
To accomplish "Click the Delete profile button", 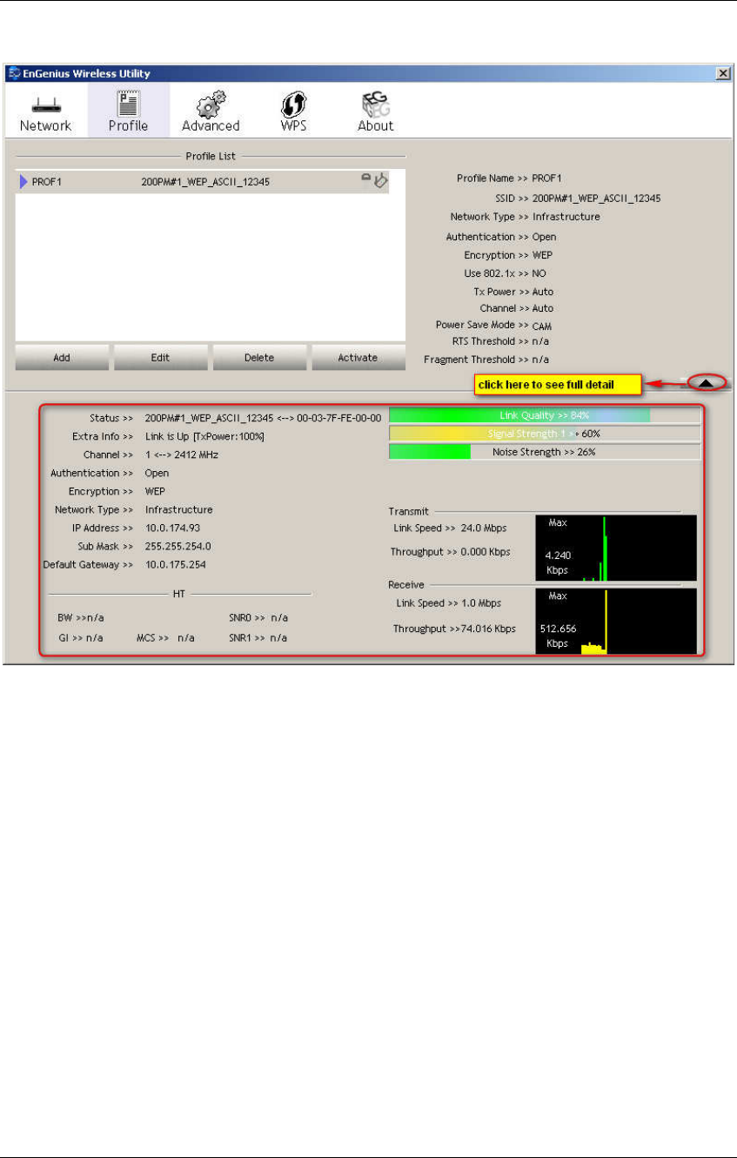I will coord(259,358).
